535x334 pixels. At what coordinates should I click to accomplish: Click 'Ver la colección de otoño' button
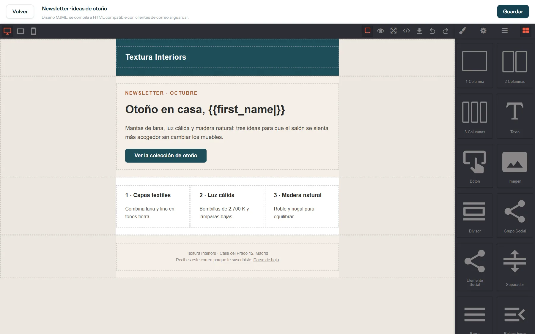click(x=166, y=156)
